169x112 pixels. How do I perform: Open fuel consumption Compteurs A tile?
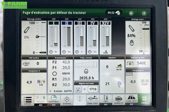click(34, 81)
